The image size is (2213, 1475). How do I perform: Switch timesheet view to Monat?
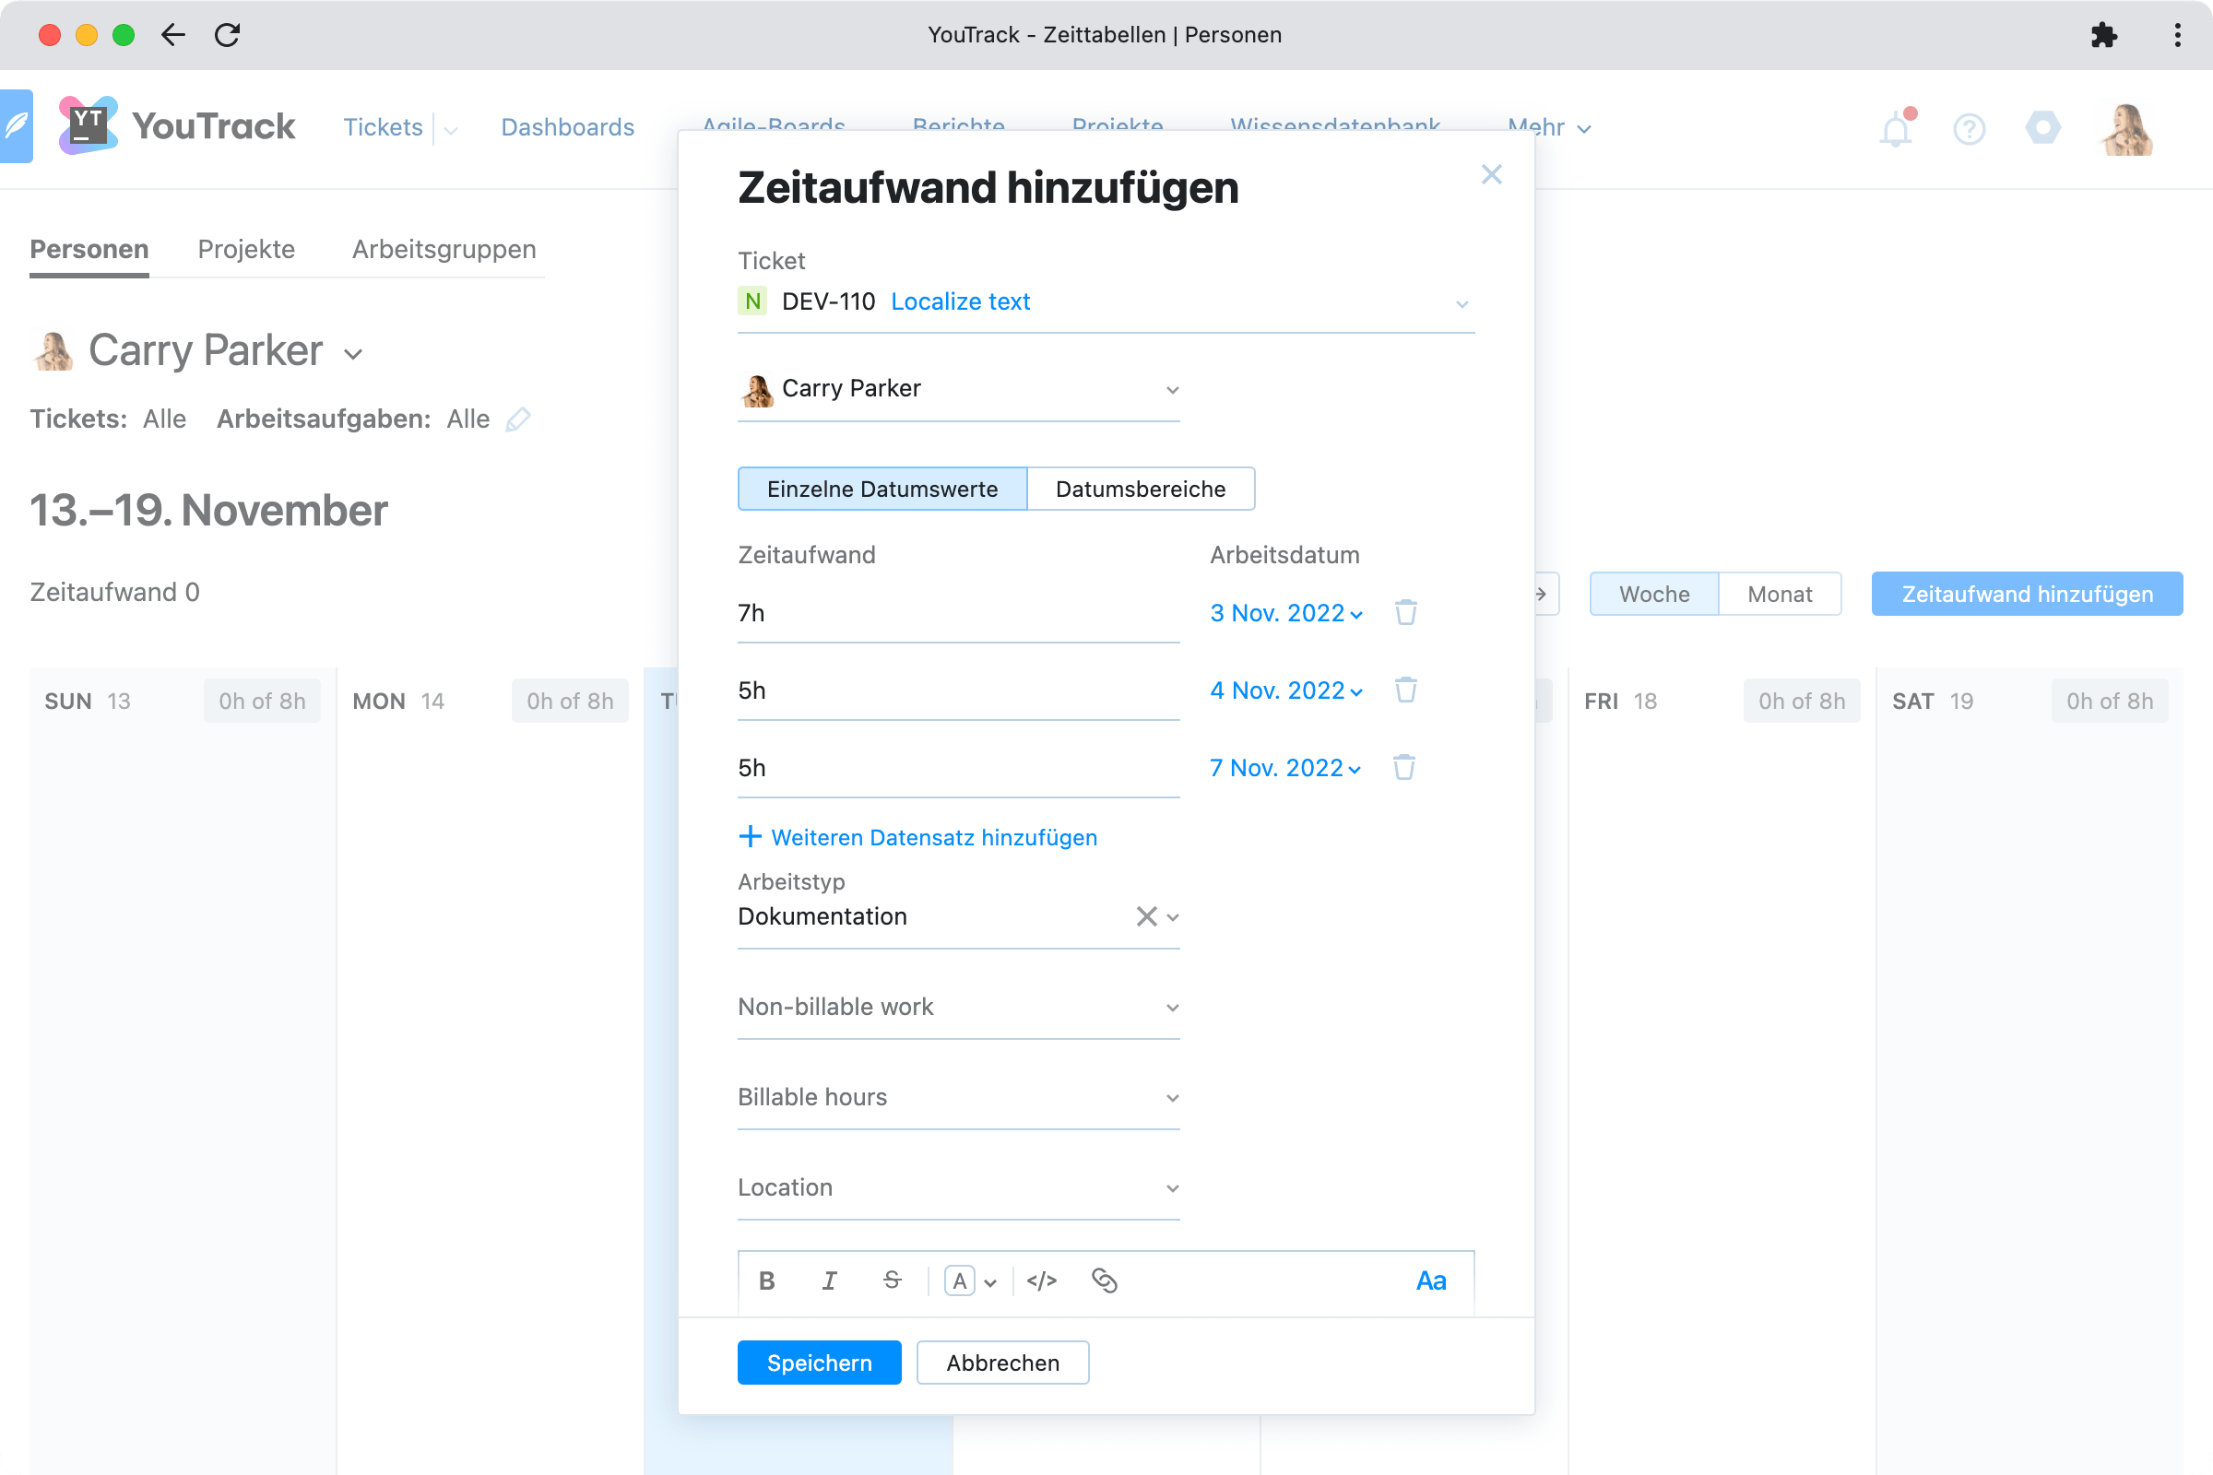pyautogui.click(x=1780, y=595)
